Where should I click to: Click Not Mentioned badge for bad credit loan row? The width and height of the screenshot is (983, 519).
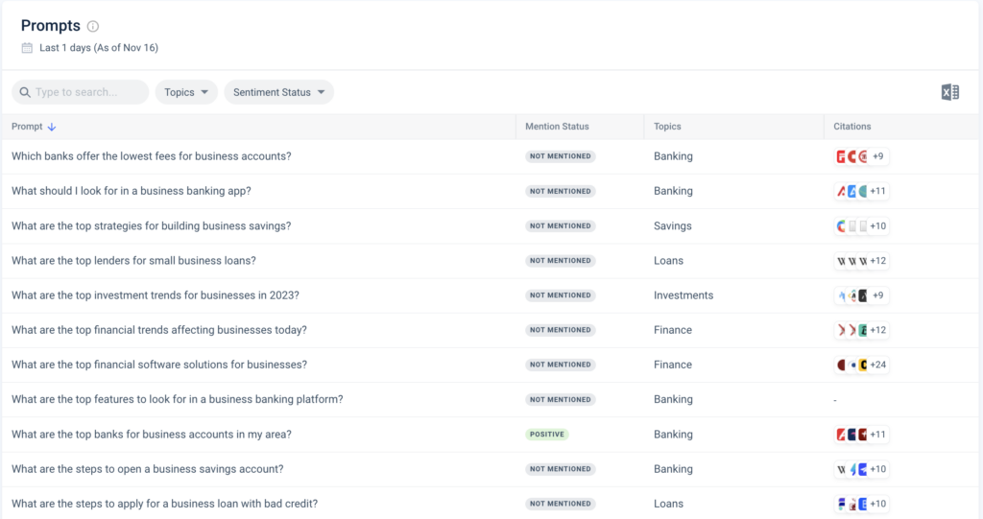560,504
